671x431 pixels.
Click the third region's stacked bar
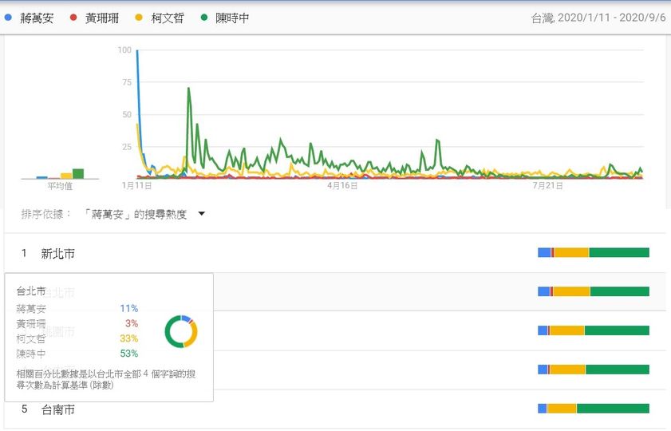click(594, 330)
